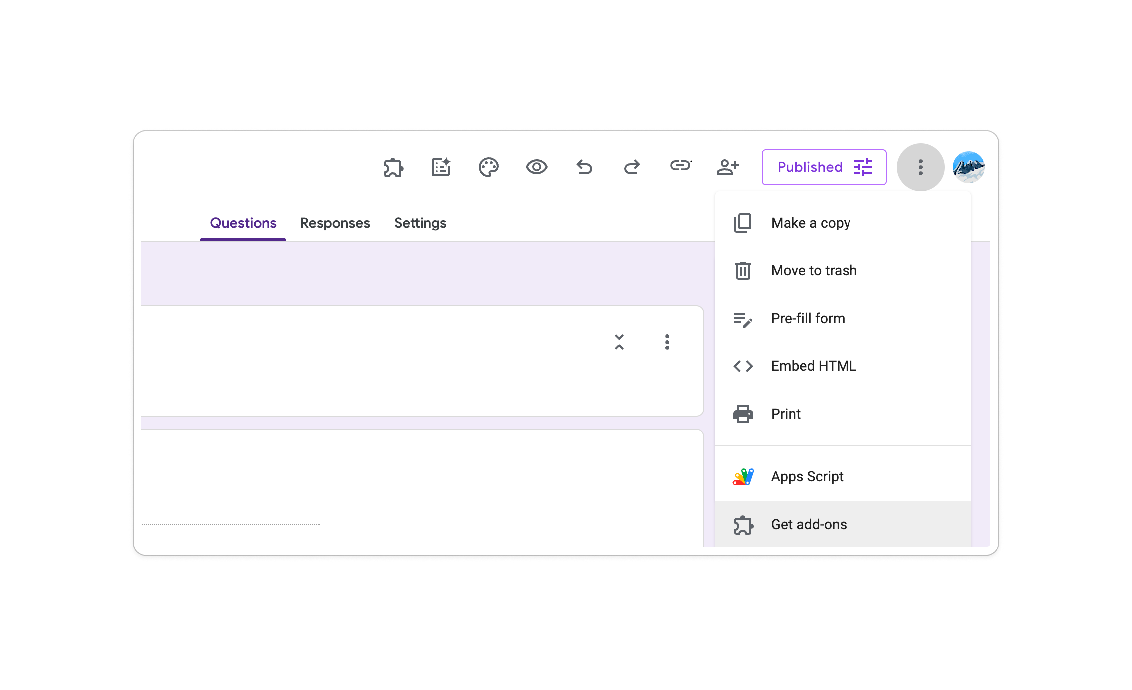Open the theme color palette icon
The image size is (1132, 690).
[489, 167]
